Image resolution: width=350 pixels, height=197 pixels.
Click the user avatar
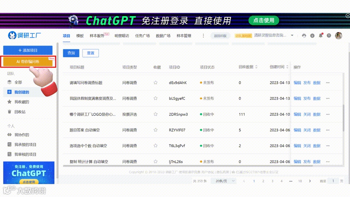(x=338, y=35)
